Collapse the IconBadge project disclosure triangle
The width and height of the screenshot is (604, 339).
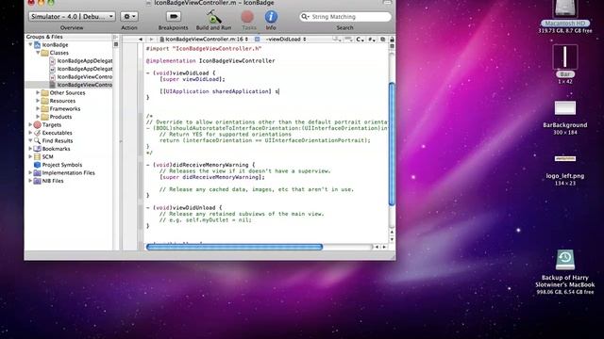point(30,44)
